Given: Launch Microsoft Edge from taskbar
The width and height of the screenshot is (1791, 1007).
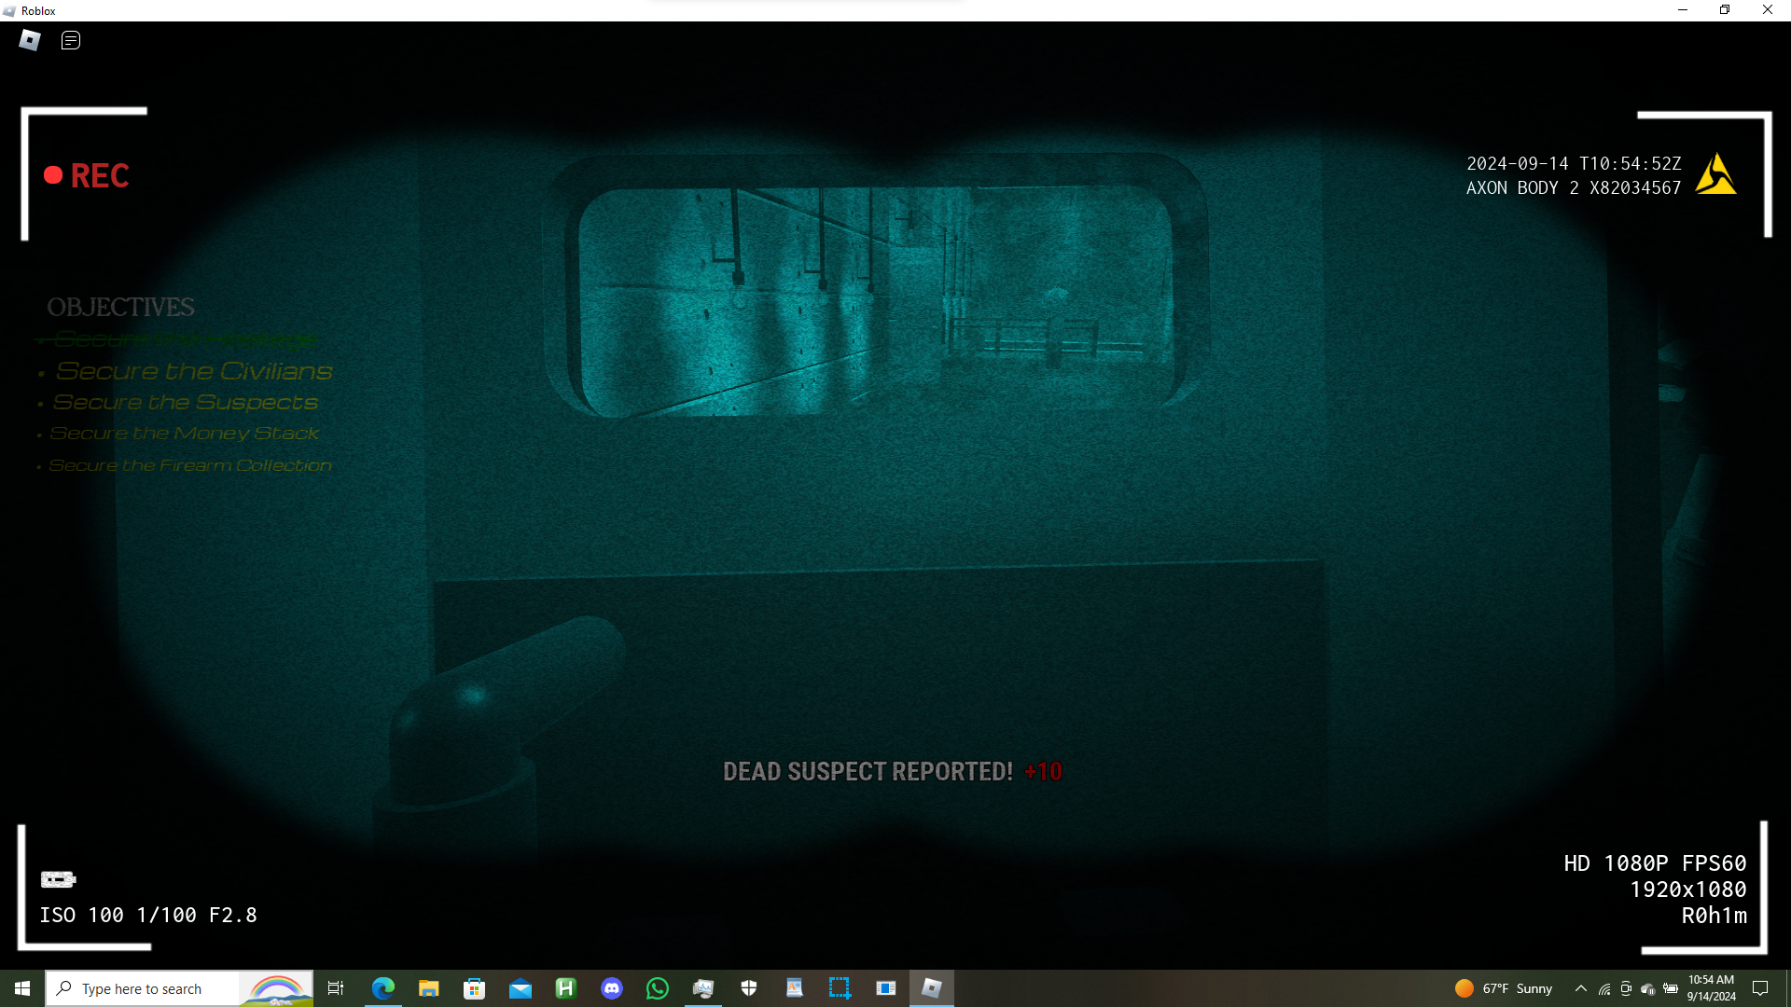Looking at the screenshot, I should click(x=383, y=988).
